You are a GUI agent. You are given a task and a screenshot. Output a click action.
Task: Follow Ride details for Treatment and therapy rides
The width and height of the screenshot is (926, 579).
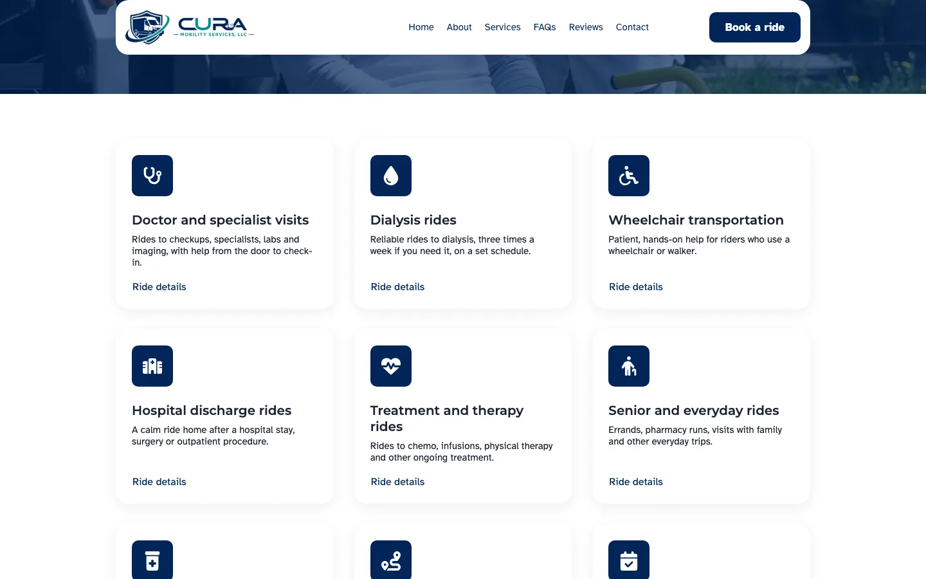click(397, 482)
